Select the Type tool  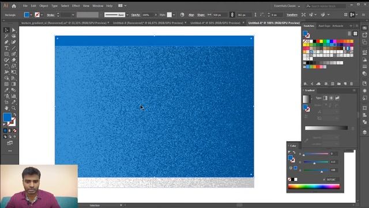coord(6,48)
